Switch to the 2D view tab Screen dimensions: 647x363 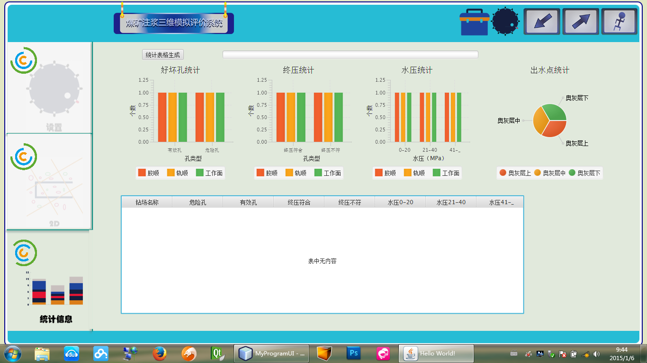point(49,181)
